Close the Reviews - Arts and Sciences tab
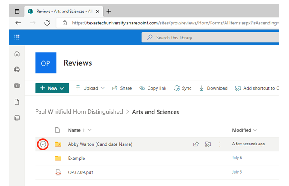This screenshot has height=186, width=289. coord(98,12)
